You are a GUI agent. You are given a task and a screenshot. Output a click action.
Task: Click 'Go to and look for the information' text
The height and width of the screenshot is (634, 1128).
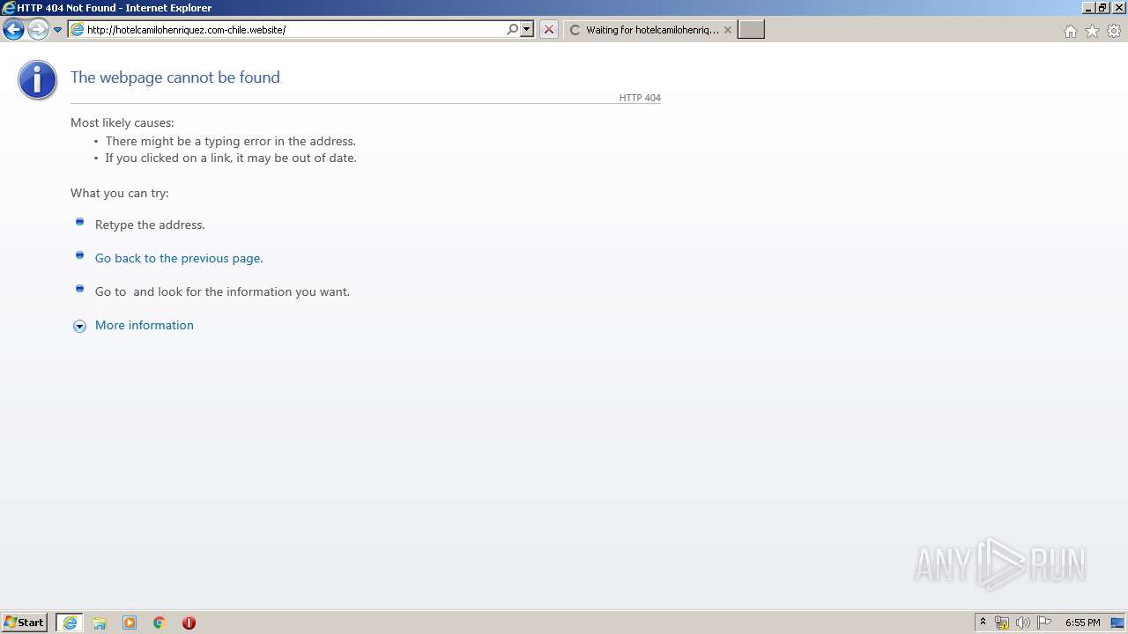pos(222,291)
